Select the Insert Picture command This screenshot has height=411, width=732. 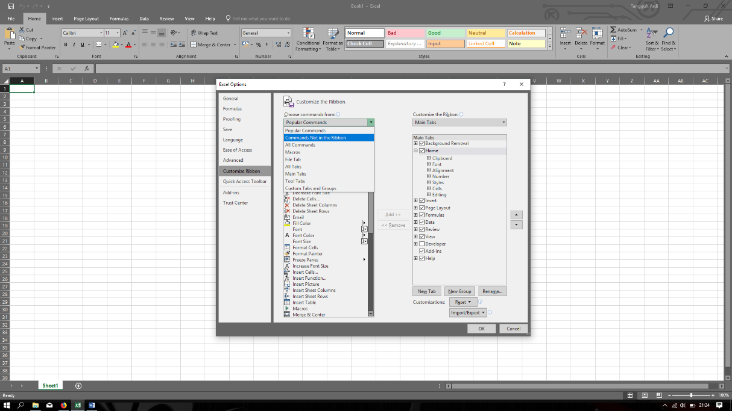[305, 284]
